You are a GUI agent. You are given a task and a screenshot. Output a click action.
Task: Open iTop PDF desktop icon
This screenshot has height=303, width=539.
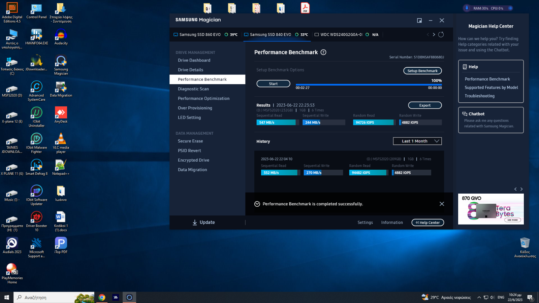coord(61,245)
